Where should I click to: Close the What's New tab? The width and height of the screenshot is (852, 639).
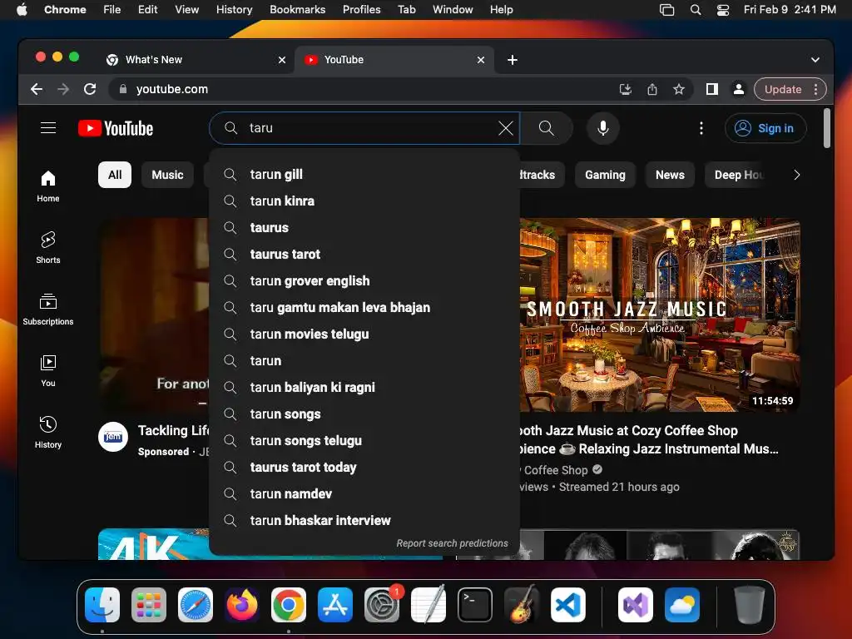[282, 60]
